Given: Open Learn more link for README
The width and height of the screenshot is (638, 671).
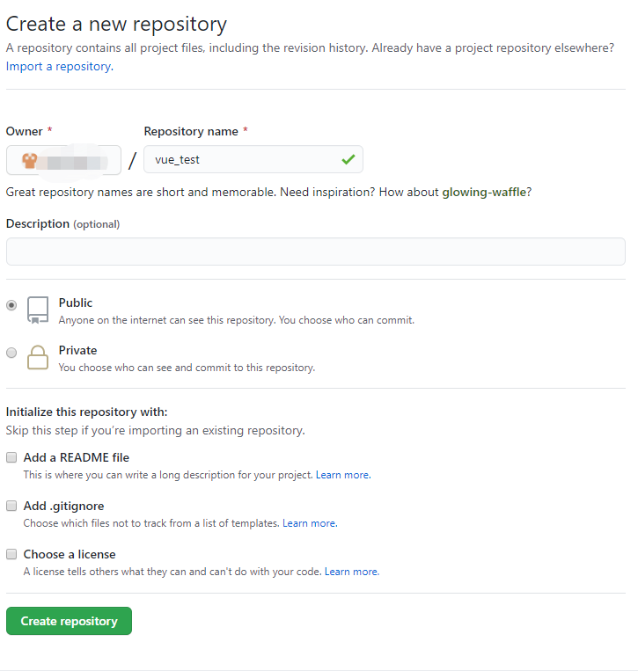Looking at the screenshot, I should point(343,475).
